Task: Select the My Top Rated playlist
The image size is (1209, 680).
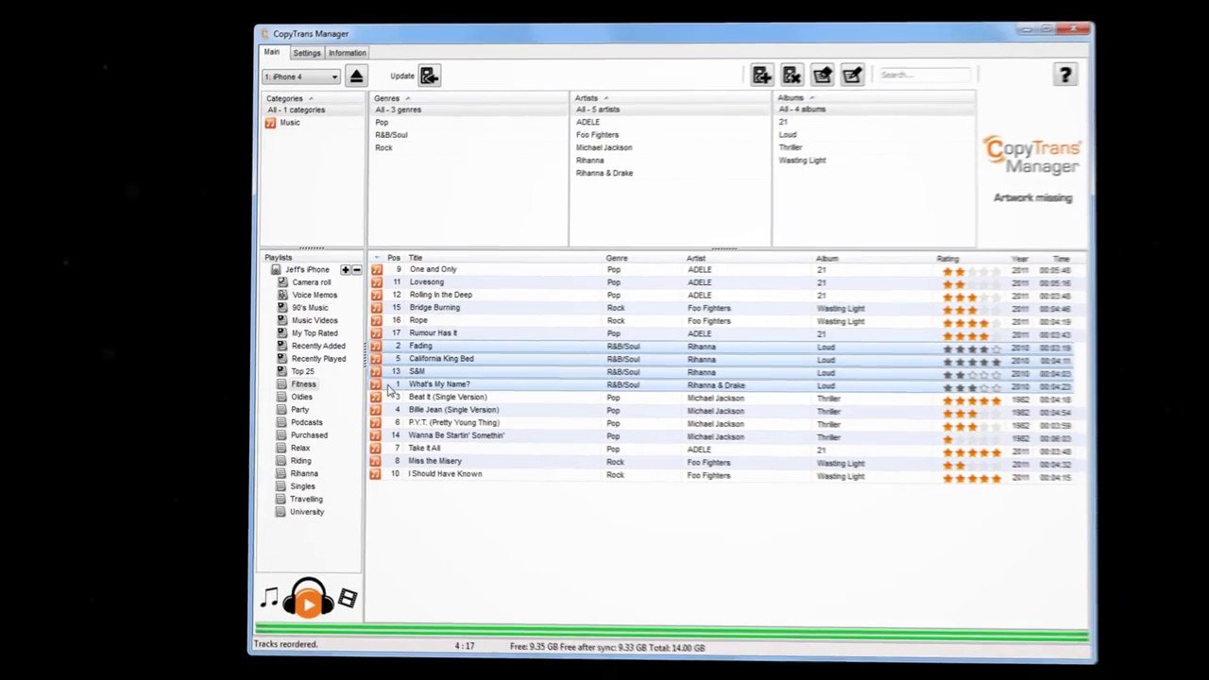Action: click(315, 333)
